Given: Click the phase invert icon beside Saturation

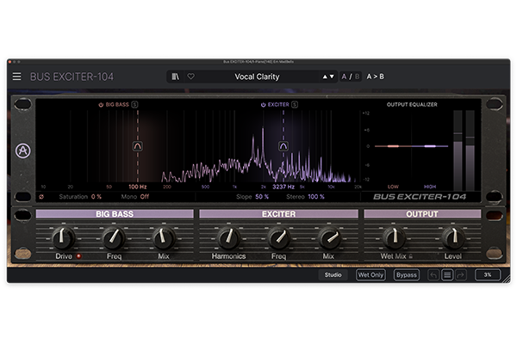Looking at the screenshot, I should point(42,197).
